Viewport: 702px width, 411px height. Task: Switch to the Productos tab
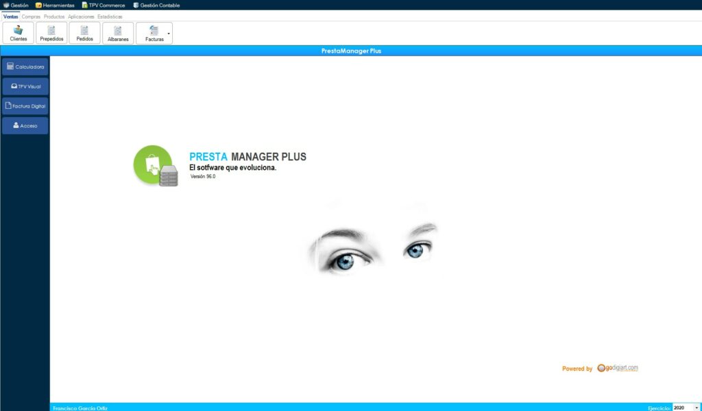tap(54, 16)
